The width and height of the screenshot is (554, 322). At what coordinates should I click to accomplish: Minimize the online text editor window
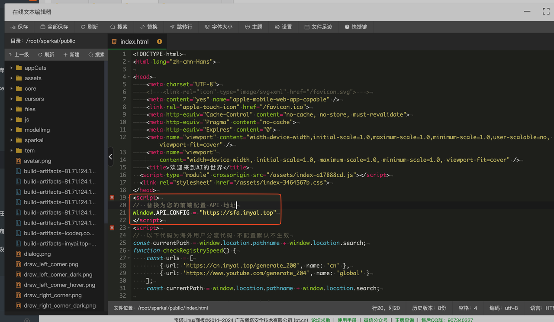527,12
